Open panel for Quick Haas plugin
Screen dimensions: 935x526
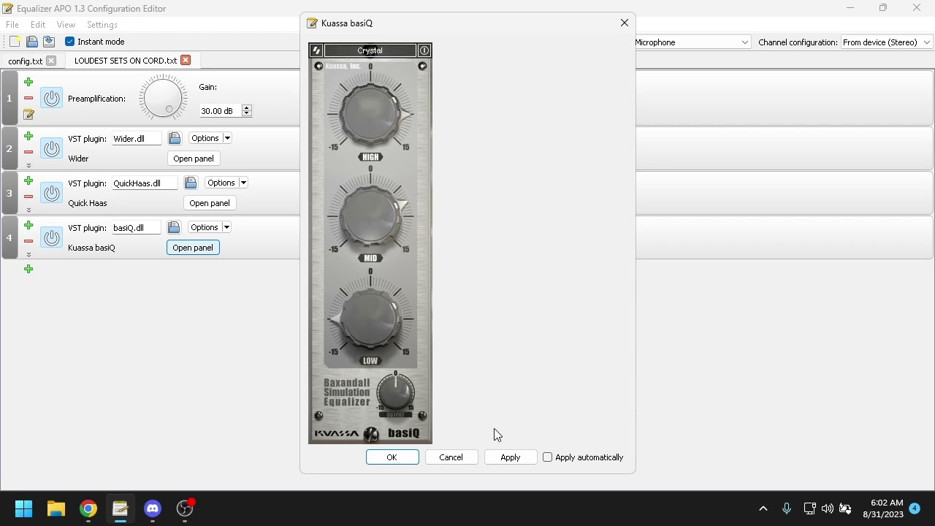pyautogui.click(x=210, y=203)
